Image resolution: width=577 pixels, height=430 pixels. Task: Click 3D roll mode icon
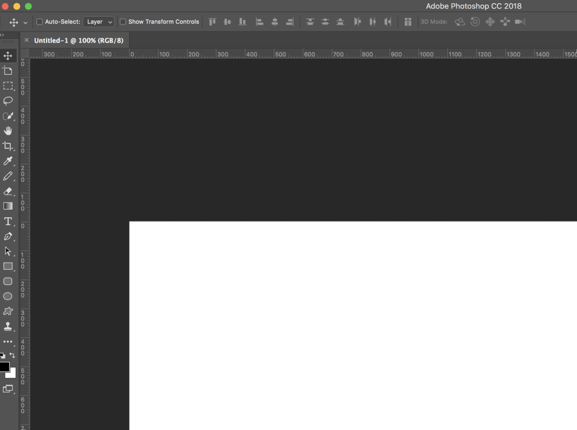pos(475,21)
